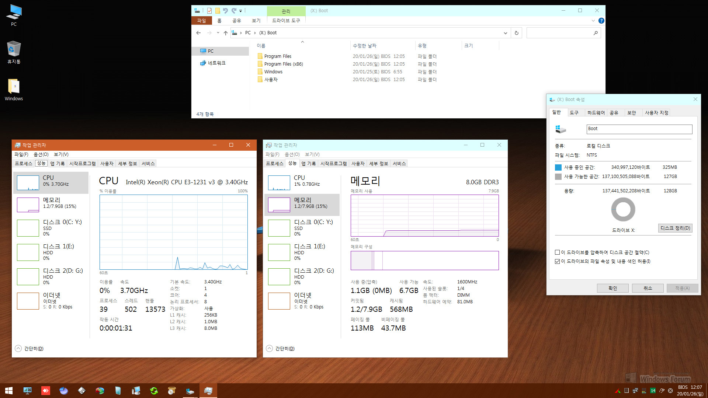This screenshot has height=398, width=708.
Task: Select the Windows folder row in Explorer
Action: (270, 72)
